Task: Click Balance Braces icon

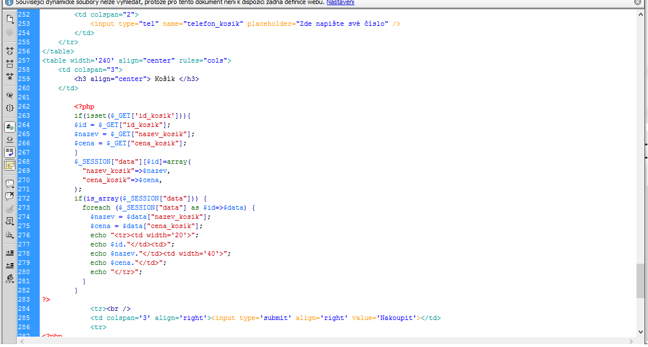Action: tap(9, 107)
